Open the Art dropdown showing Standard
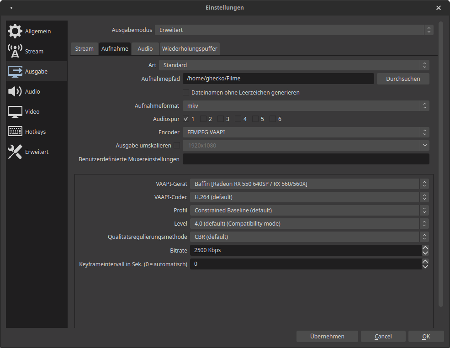The image size is (450, 348). click(294, 65)
